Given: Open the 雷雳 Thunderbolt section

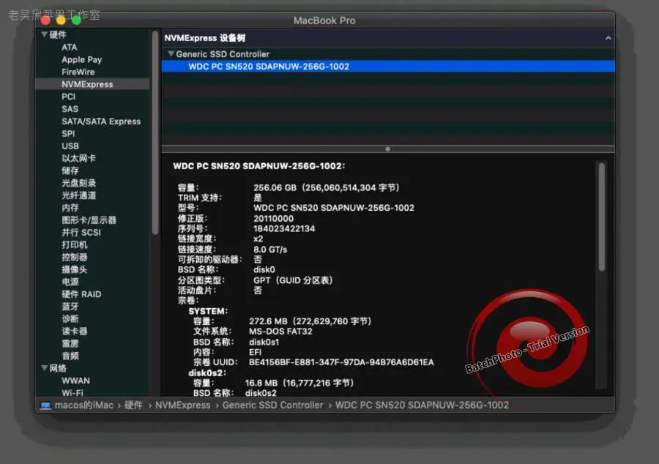Looking at the screenshot, I should point(70,343).
